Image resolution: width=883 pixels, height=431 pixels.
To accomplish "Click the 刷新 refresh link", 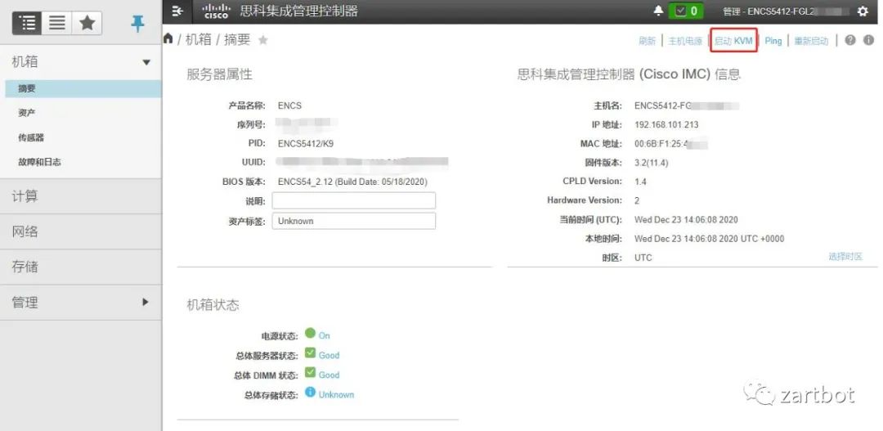I will (647, 41).
